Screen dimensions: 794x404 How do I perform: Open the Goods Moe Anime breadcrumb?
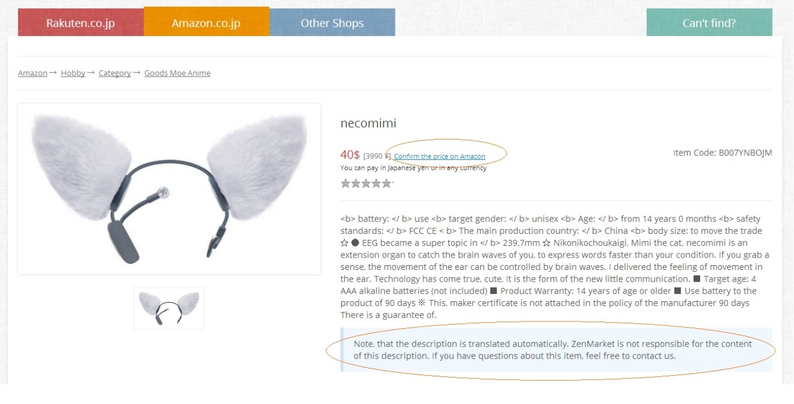click(x=178, y=73)
